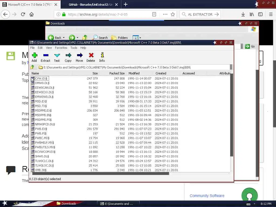
Task: Click the Go button in Downloads window
Action: click(250, 46)
